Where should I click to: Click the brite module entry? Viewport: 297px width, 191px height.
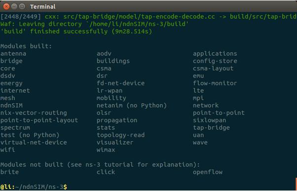click(x=9, y=172)
